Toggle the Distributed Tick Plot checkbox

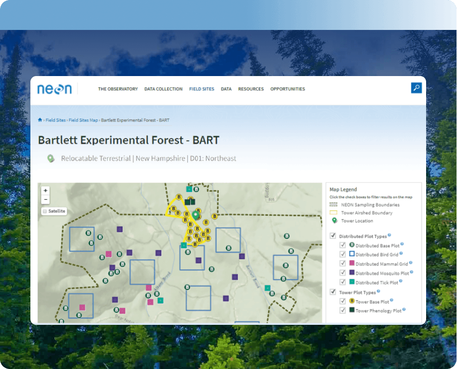coord(343,282)
